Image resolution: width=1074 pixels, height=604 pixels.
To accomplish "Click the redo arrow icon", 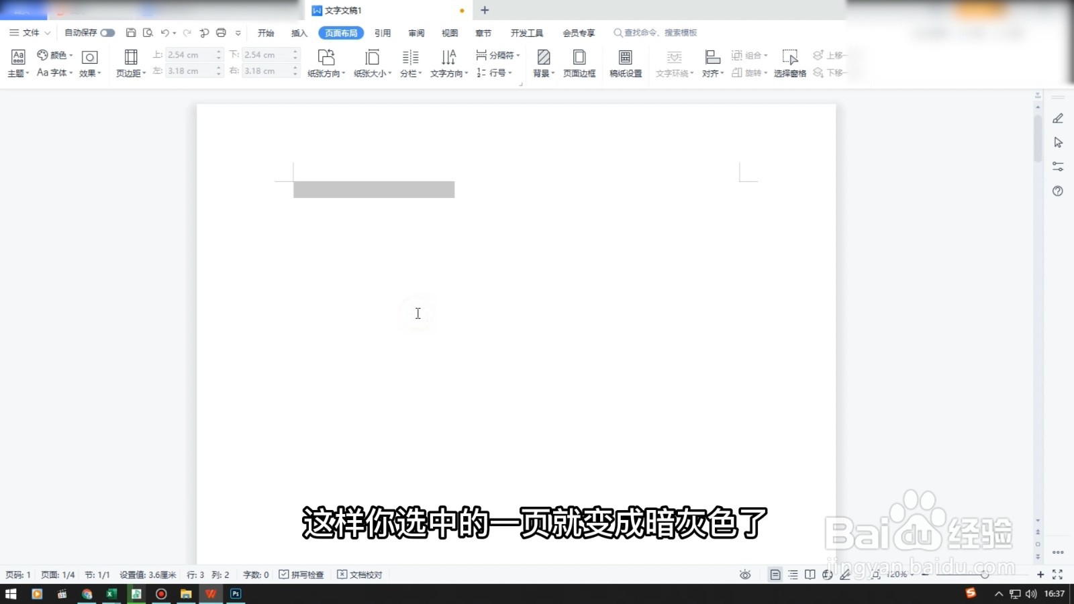I will [x=187, y=32].
